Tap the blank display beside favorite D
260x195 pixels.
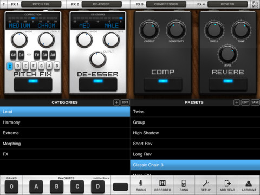coord(120,186)
